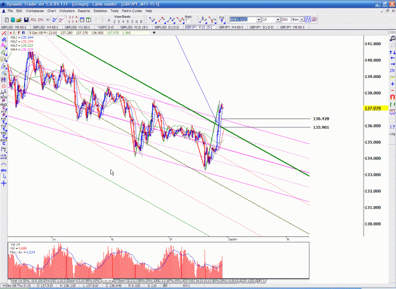Click the blue plus icon on right sidebar
396x289 pixels.
pyautogui.click(x=392, y=84)
